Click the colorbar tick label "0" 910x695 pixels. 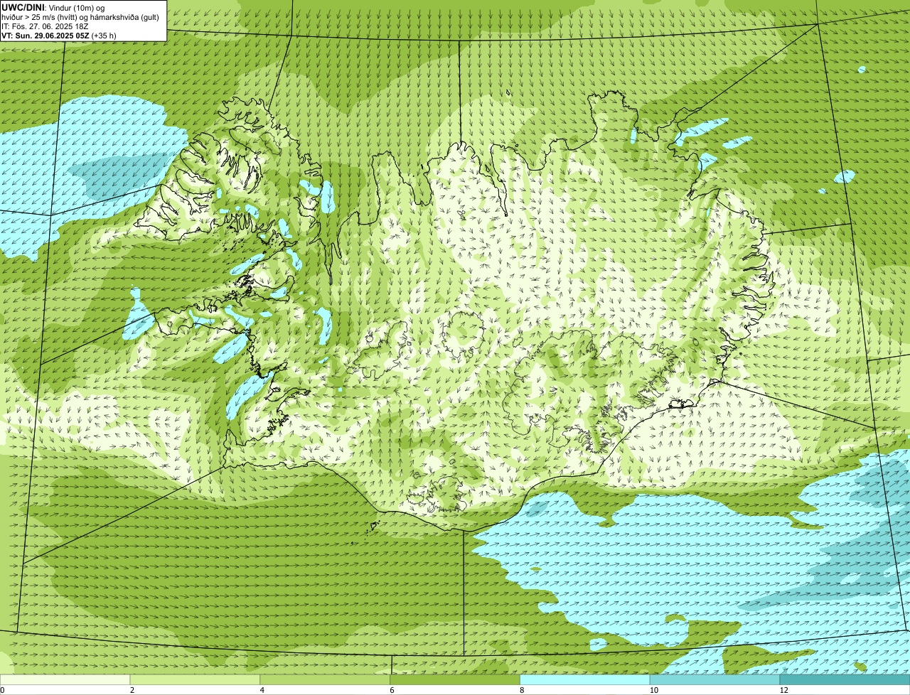coord(2,690)
